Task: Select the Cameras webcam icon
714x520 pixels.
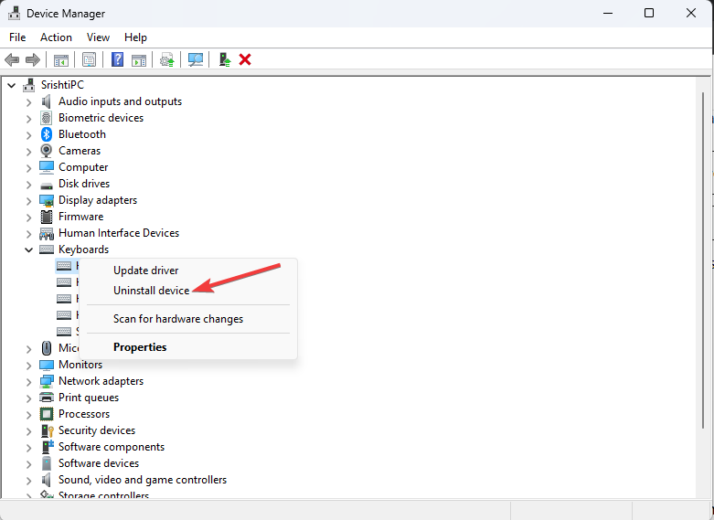Action: (47, 151)
